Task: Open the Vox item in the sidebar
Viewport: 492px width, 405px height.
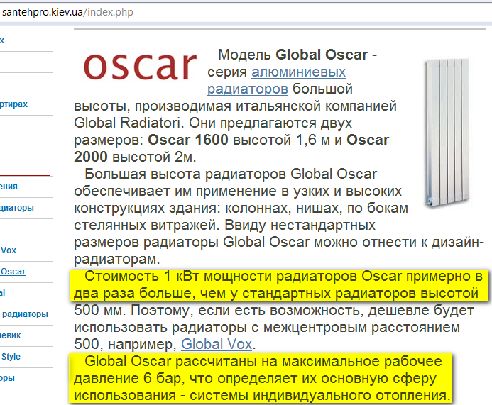Action: (9, 250)
